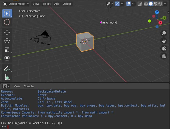Select the Annotate pencil tool
The image size is (170, 129).
pyautogui.click(x=7, y=68)
